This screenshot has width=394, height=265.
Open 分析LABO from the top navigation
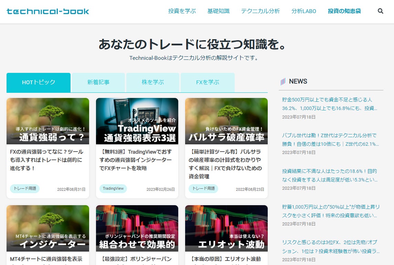tap(304, 11)
